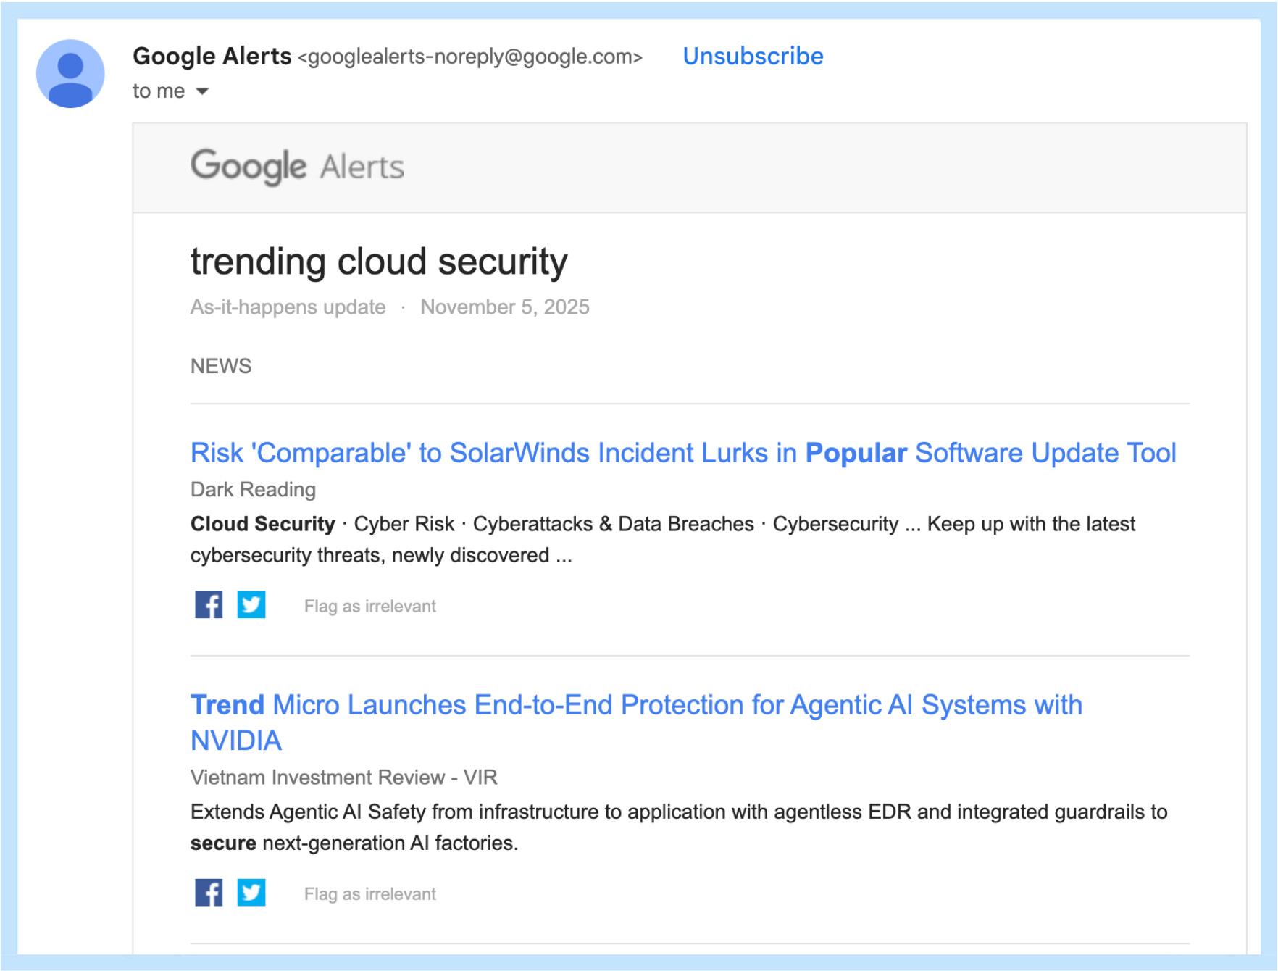Share the Dark Reading article on Facebook

pos(209,604)
